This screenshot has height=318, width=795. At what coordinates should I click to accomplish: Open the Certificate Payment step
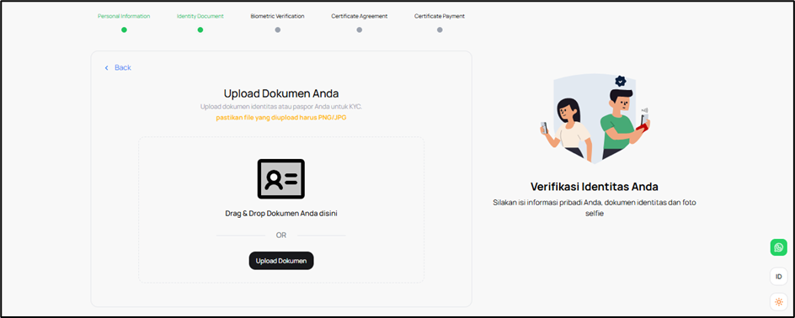[440, 16]
